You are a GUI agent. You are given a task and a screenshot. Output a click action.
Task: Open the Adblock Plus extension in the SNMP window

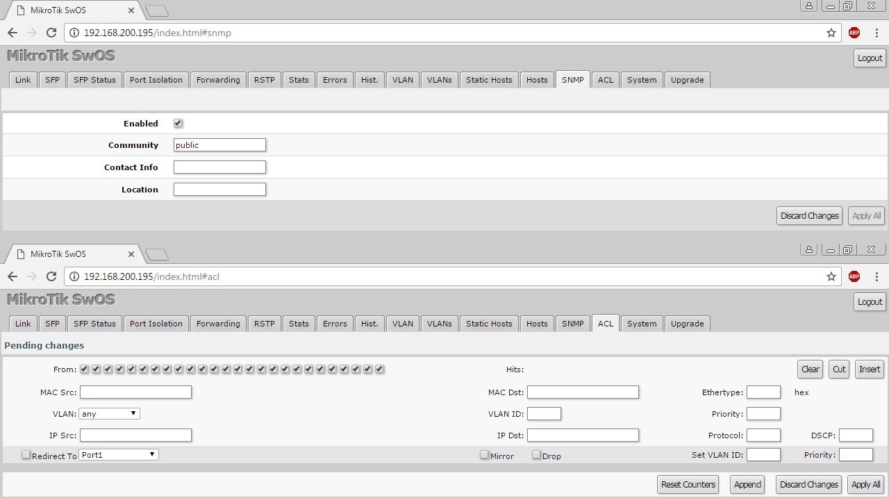coord(854,33)
